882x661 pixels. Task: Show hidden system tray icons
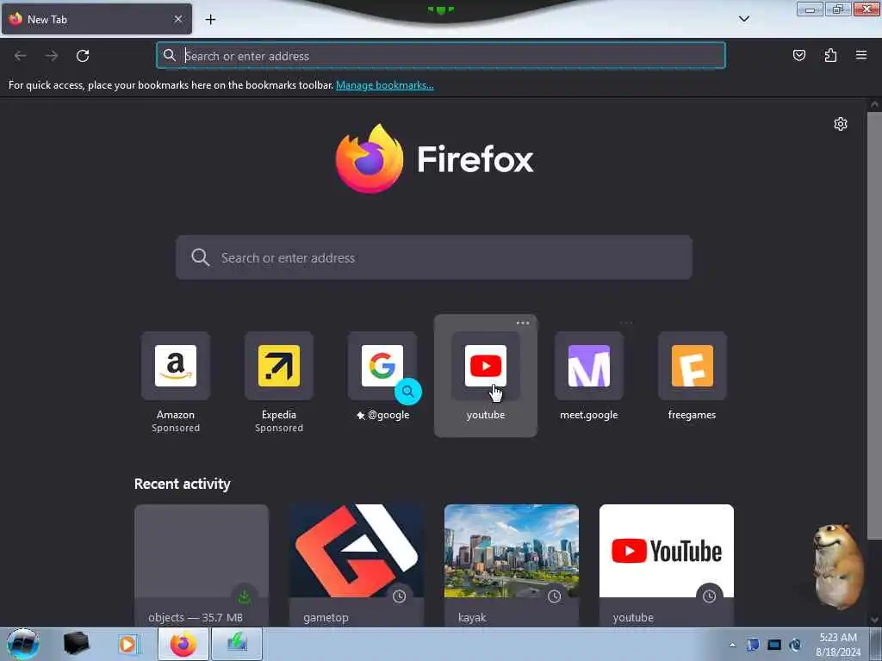point(732,645)
